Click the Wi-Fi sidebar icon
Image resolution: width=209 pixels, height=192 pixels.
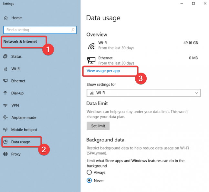click(x=5, y=69)
